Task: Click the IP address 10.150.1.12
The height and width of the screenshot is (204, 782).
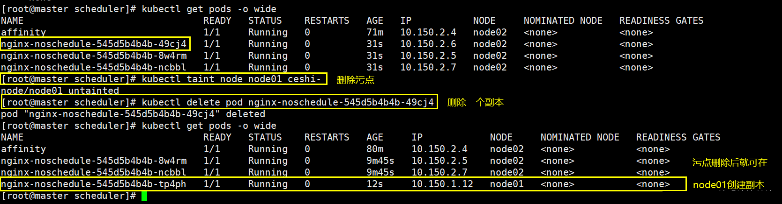Action: [442, 184]
